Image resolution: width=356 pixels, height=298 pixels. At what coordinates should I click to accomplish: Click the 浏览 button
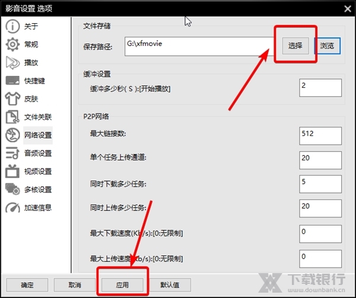tap(327, 46)
